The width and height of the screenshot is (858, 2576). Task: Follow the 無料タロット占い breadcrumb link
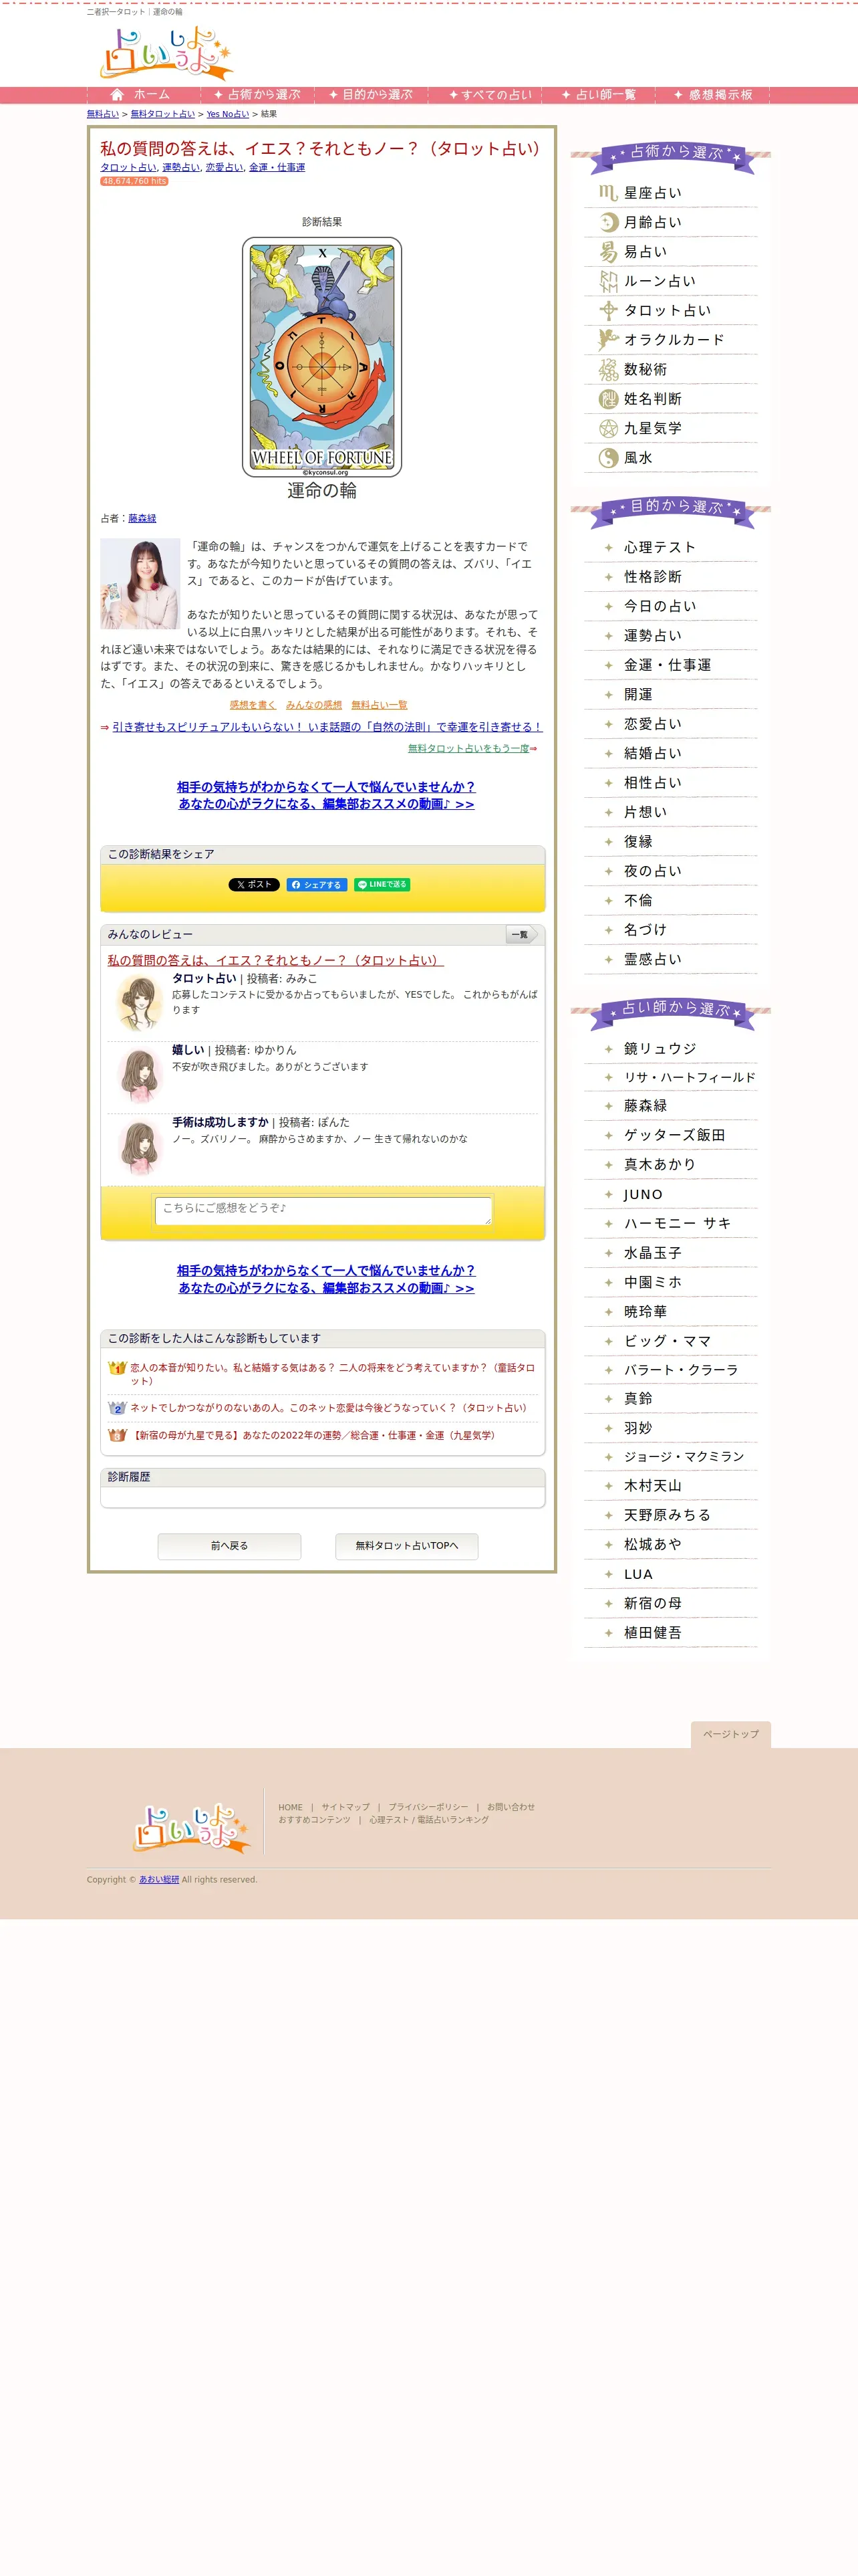(163, 114)
